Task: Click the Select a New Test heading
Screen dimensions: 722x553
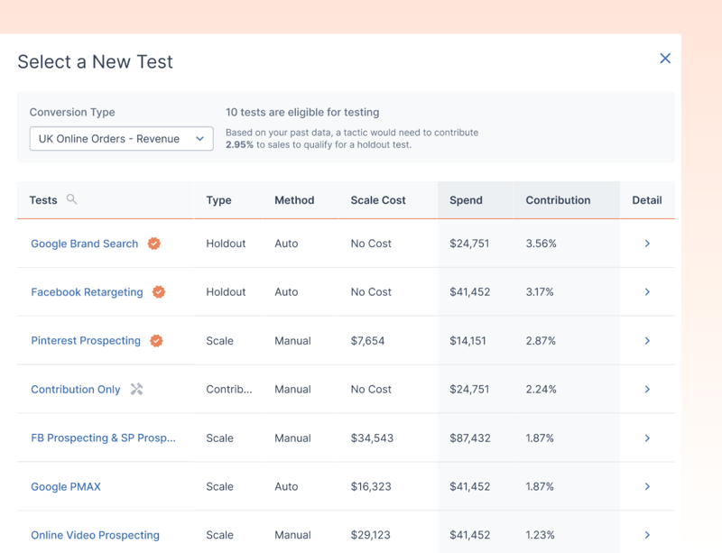Action: click(96, 61)
